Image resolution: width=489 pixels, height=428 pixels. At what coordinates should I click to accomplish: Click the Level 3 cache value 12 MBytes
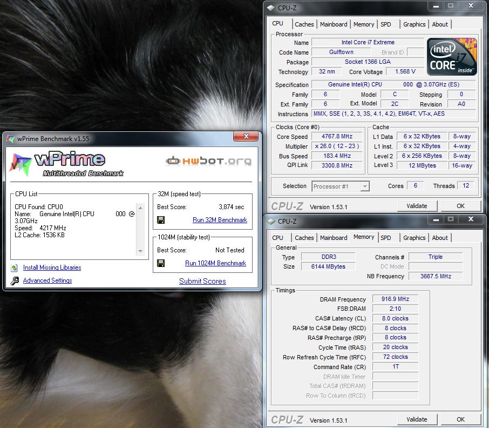(x=422, y=165)
